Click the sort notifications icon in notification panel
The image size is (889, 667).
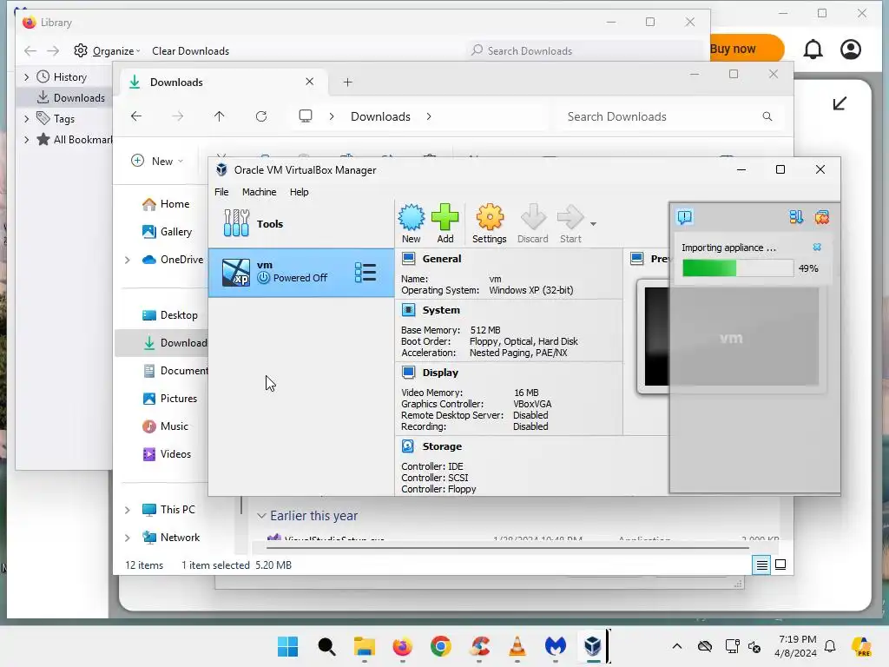[x=796, y=217]
